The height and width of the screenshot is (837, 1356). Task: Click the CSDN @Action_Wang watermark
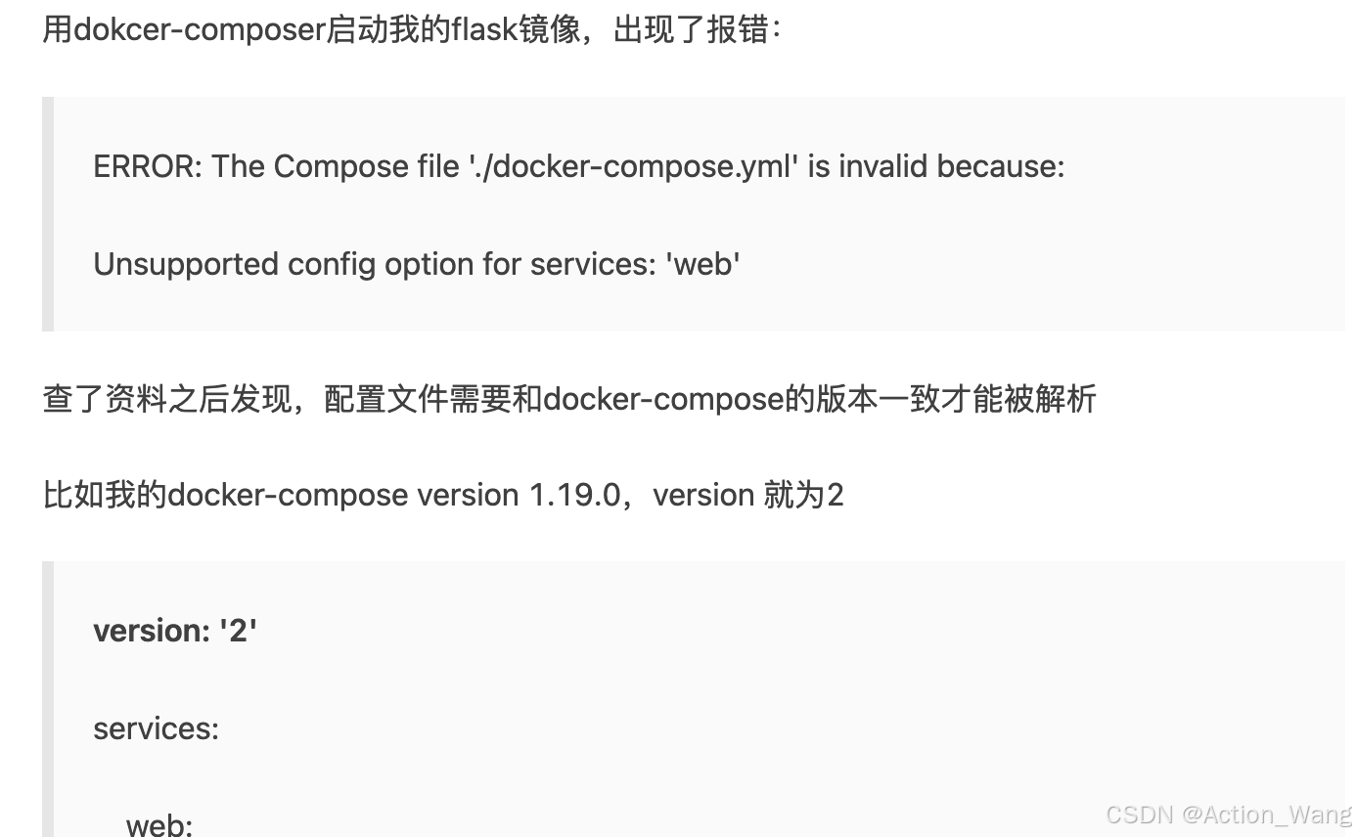pyautogui.click(x=1229, y=815)
